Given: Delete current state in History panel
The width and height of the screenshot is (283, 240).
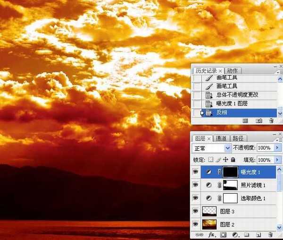Looking at the screenshot, I should [271, 121].
